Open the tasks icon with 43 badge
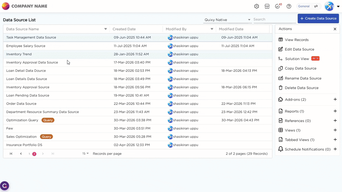The image size is (342, 192). [277, 6]
